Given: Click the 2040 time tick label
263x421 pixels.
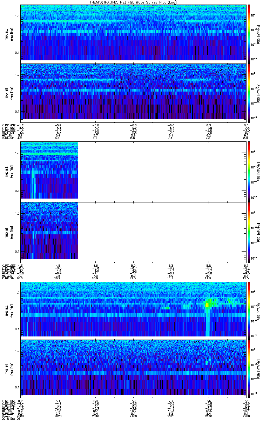Looking at the screenshot, I should pos(95,416).
